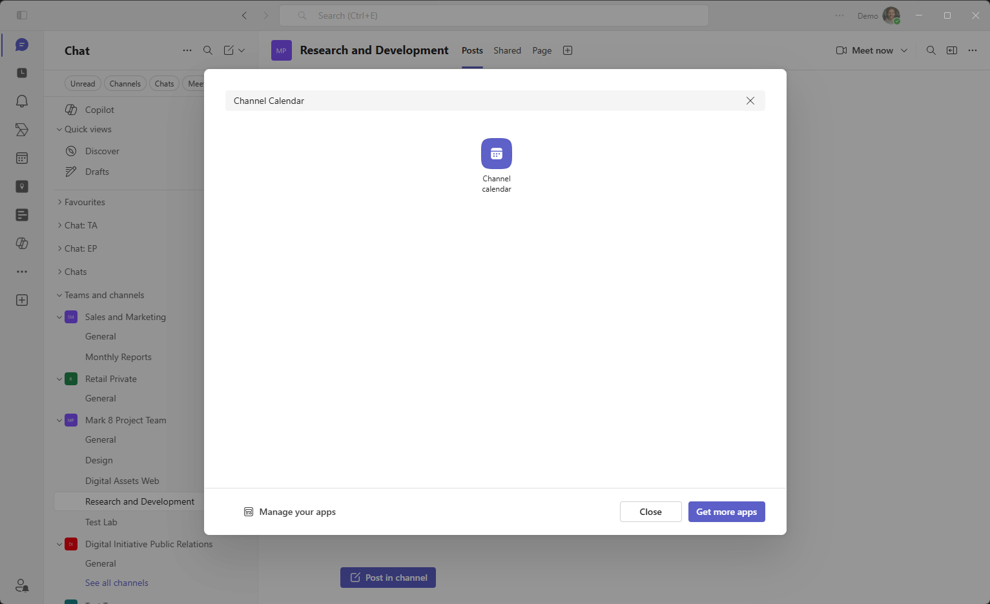Open the Calendar icon in left rail
The width and height of the screenshot is (990, 604).
click(x=22, y=158)
